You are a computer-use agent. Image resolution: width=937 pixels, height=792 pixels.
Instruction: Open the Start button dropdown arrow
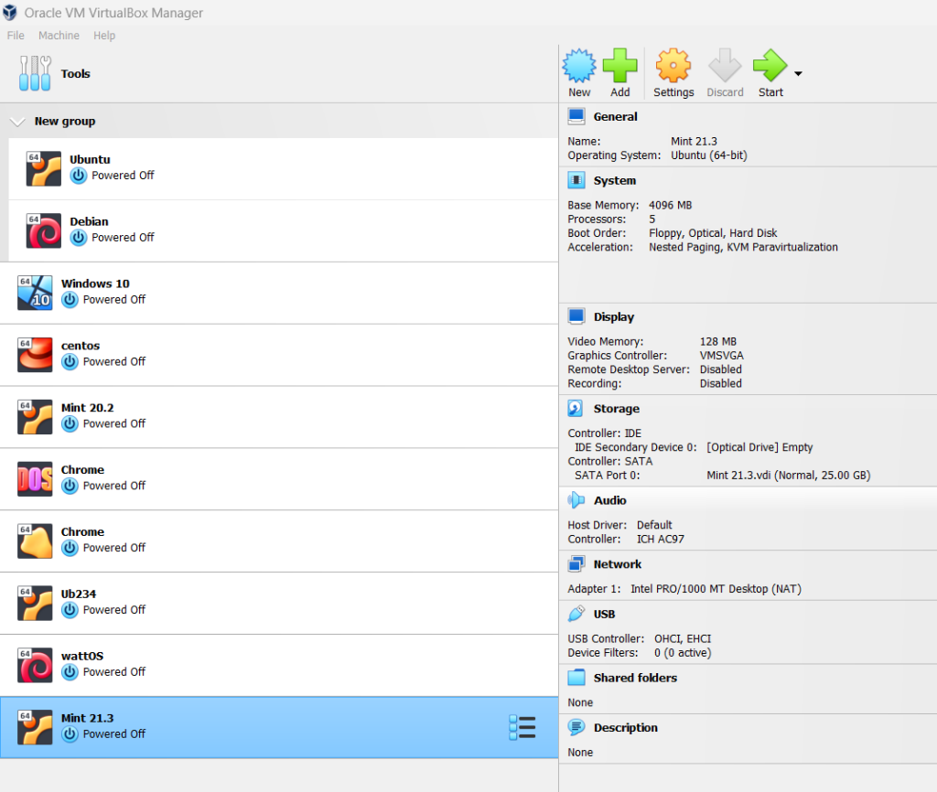(x=798, y=73)
